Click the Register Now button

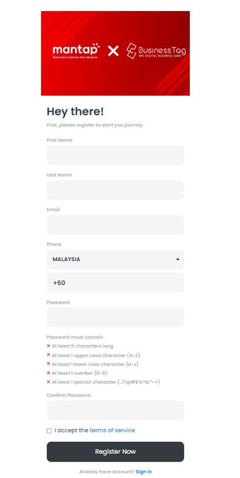116,452
